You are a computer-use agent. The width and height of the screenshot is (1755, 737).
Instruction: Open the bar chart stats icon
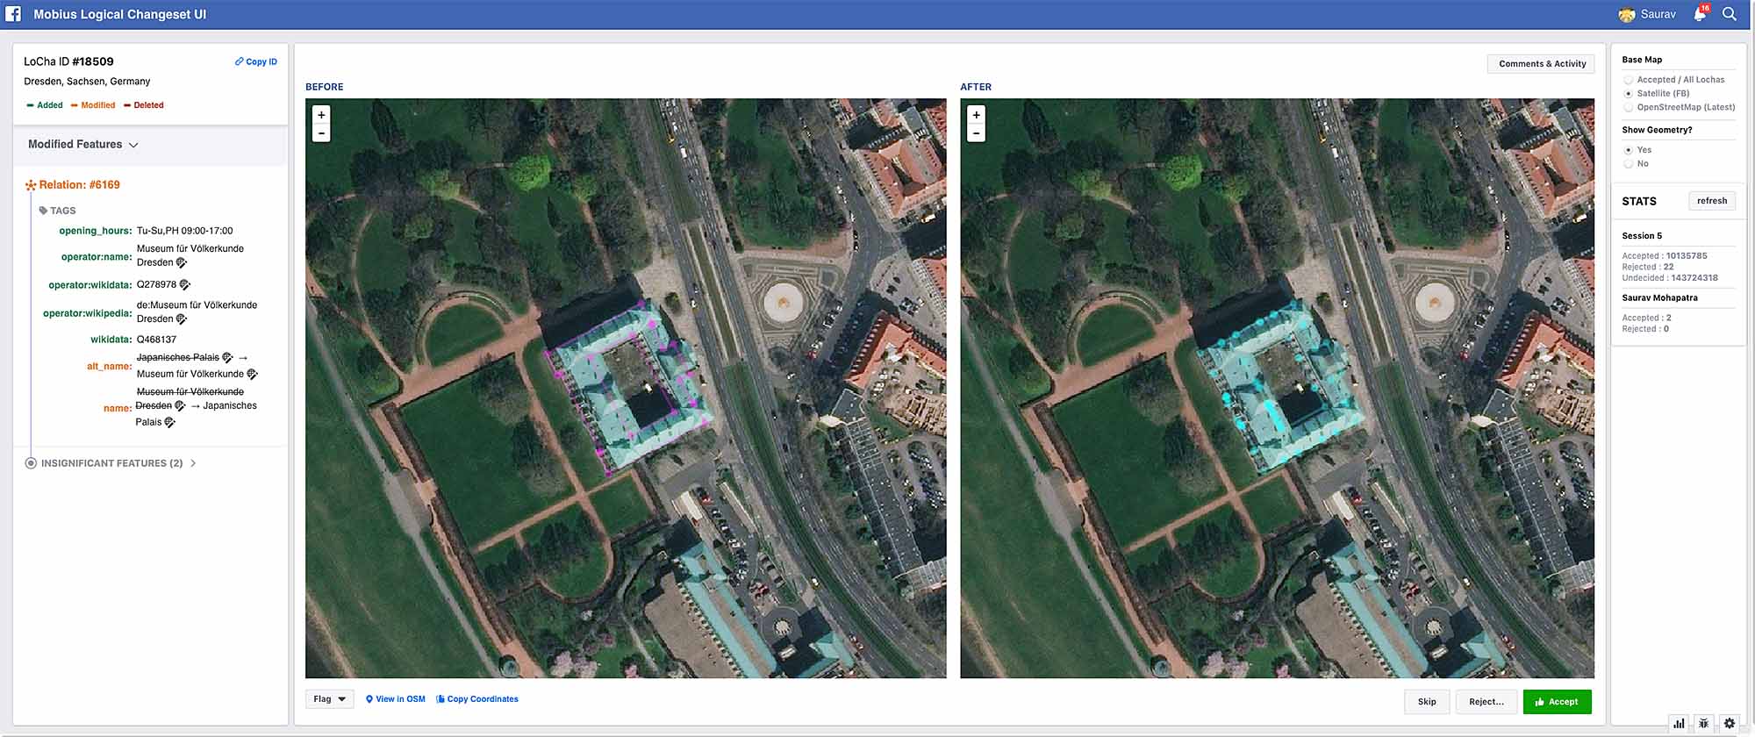(1679, 724)
